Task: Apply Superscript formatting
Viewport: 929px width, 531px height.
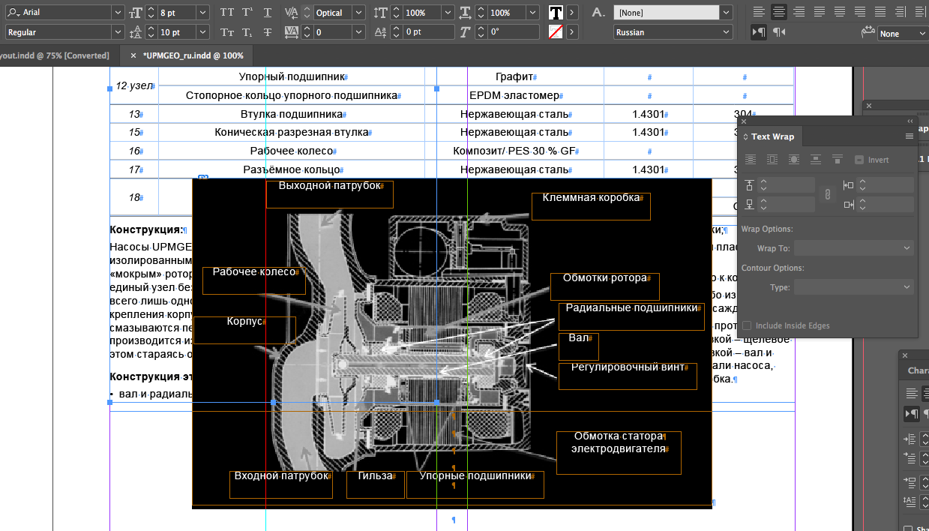Action: point(247,13)
